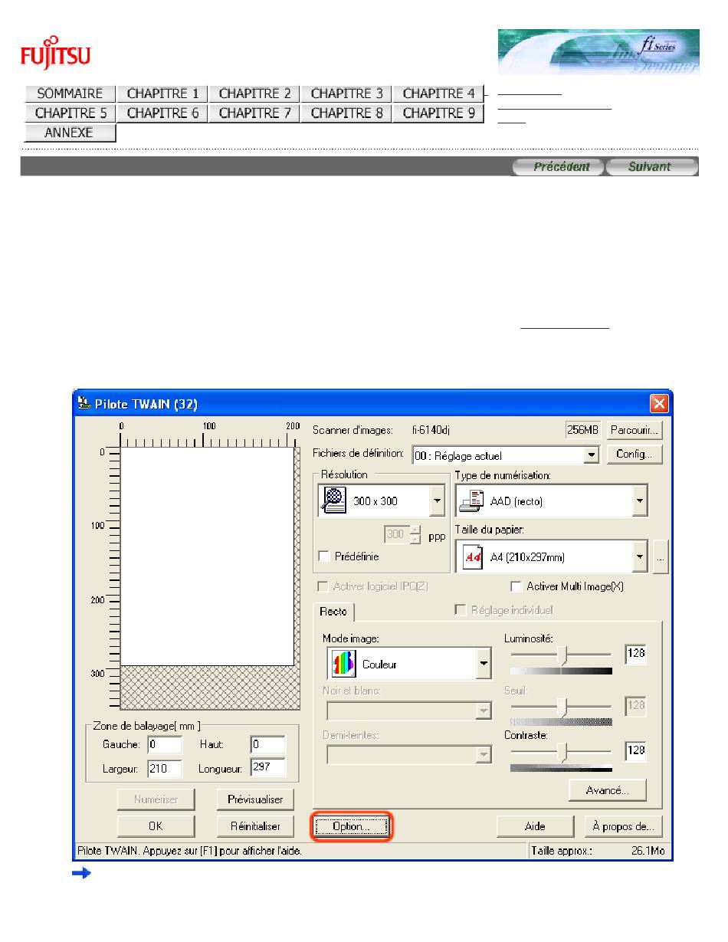Click the ppp resolution value field
This screenshot has height=942, width=728.
coord(396,535)
